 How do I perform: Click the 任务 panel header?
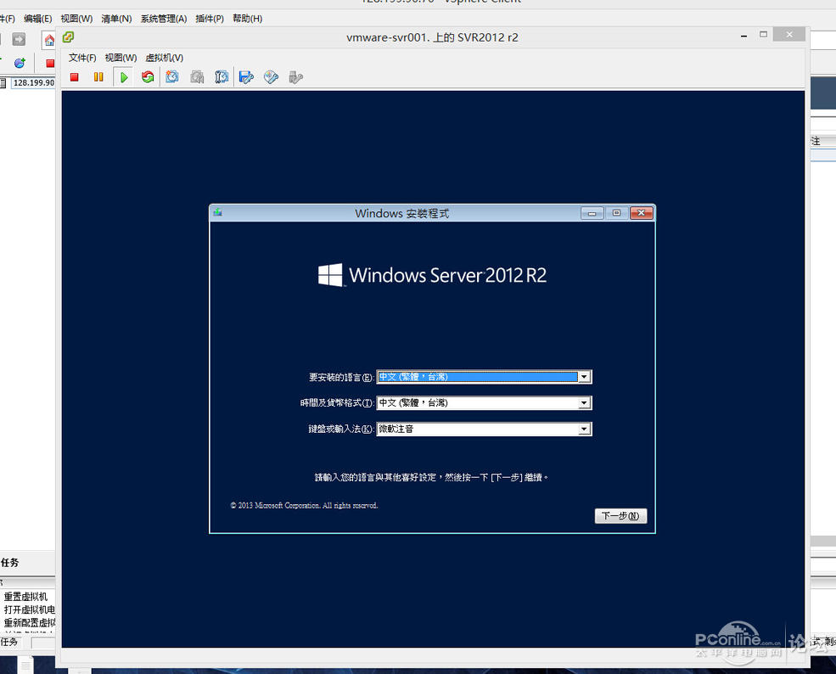tap(9, 563)
